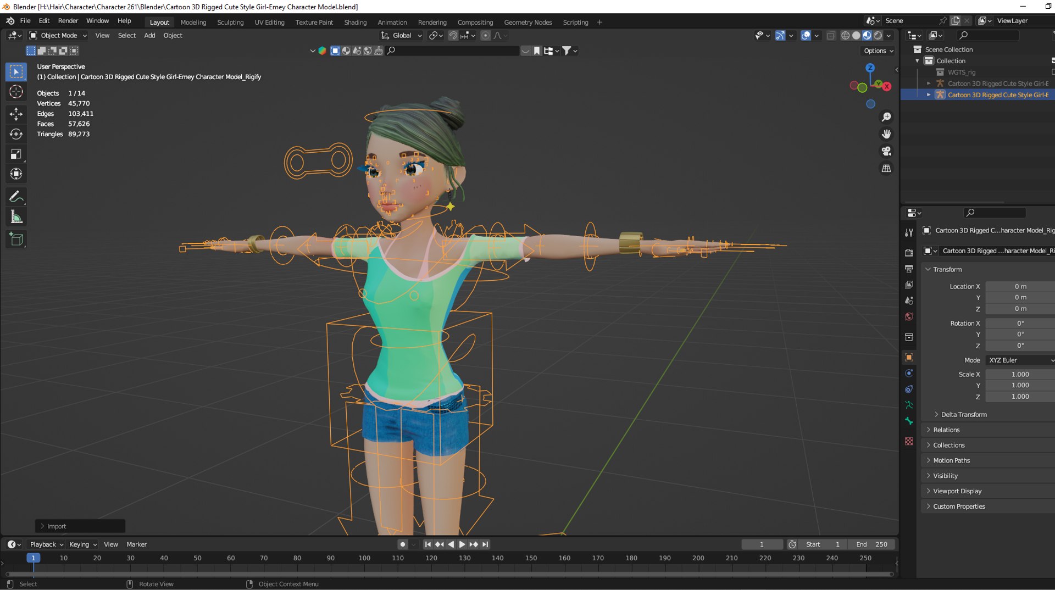Open the Object Mode dropdown

click(58, 36)
